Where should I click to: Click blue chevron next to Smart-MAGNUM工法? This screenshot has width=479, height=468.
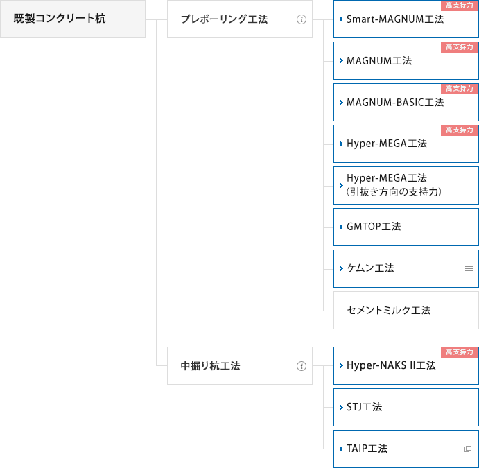341,19
